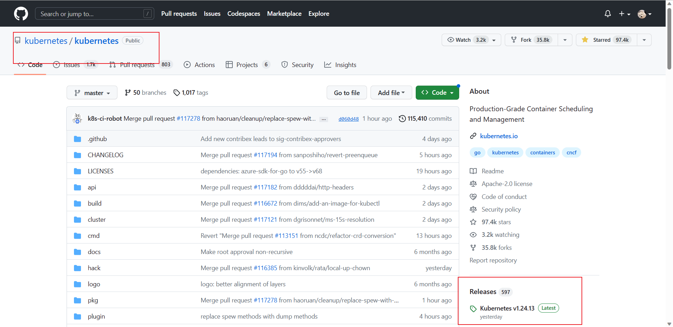Select the go topic tag
Viewport: 673px width, 327px height.
click(477, 153)
